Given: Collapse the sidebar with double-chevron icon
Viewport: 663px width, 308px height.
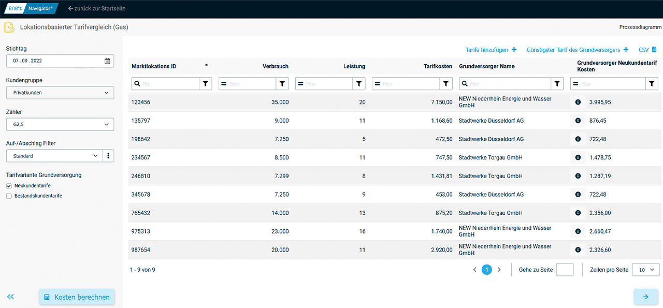Looking at the screenshot, I should 10,297.
